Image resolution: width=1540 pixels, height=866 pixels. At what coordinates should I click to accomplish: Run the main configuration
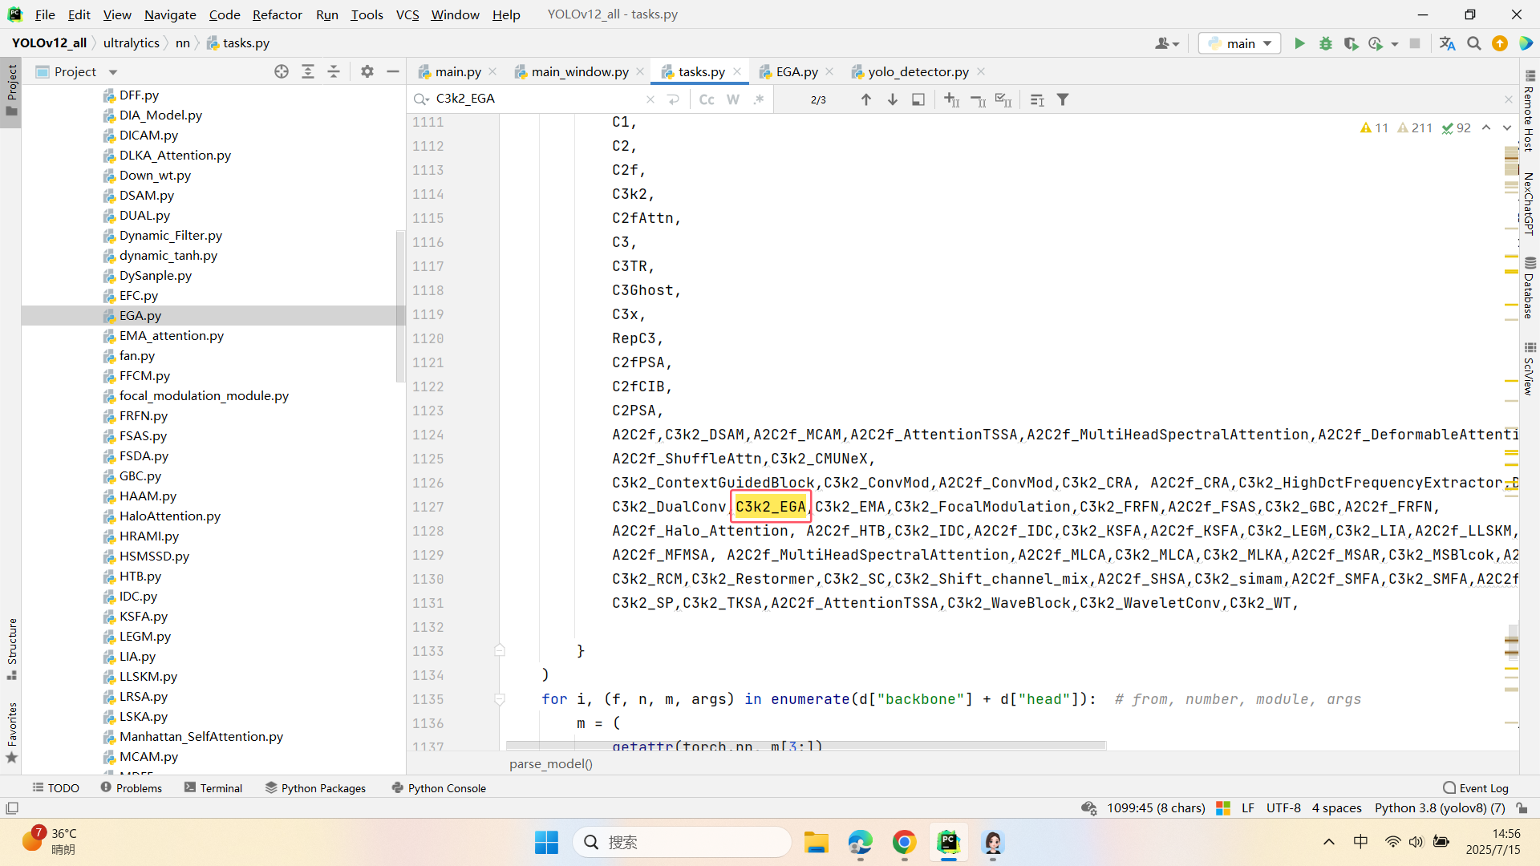[x=1299, y=43]
